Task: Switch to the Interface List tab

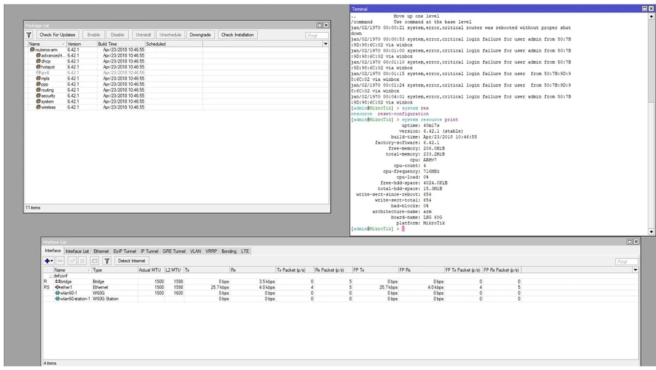Action: [x=77, y=251]
